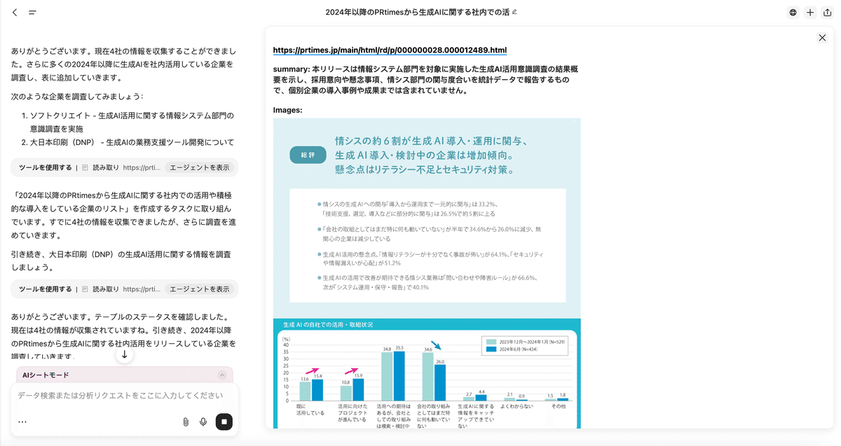Stop generation with the black square button
Screen dimensions: 841x446
(x=224, y=421)
